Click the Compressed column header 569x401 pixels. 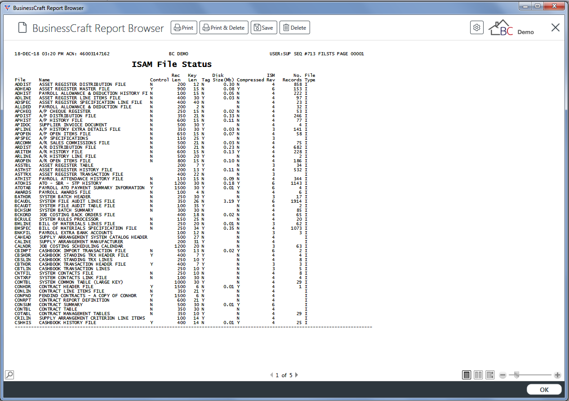(x=250, y=80)
